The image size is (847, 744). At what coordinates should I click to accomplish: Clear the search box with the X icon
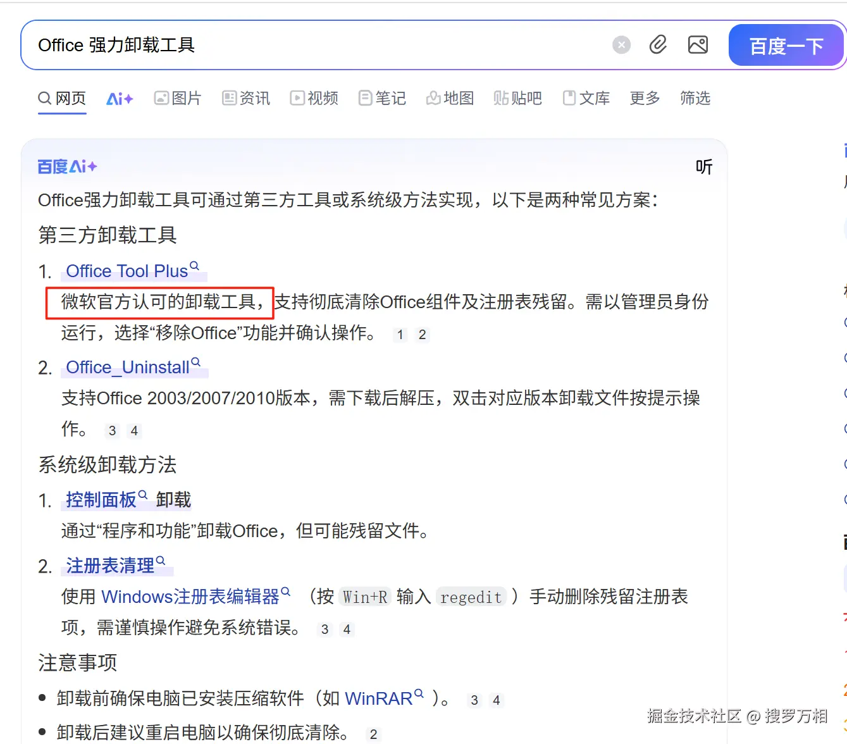[621, 45]
